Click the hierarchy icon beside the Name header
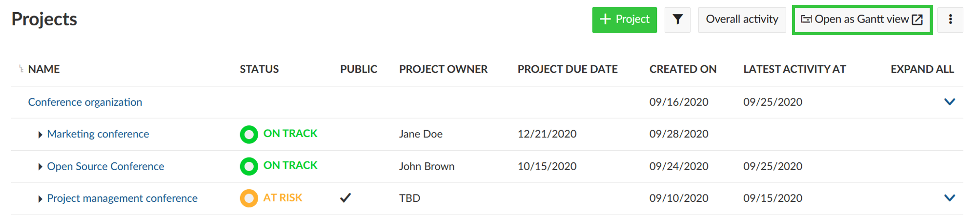Viewport: 976px width, 216px height. (x=21, y=69)
